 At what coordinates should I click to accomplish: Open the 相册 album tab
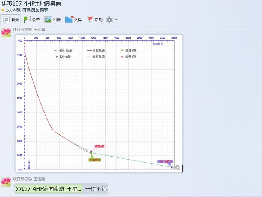point(53,20)
